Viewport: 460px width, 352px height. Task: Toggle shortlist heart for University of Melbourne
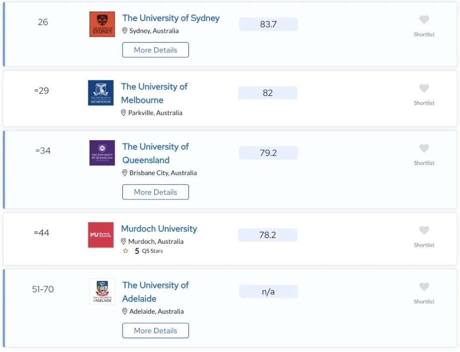pyautogui.click(x=424, y=88)
